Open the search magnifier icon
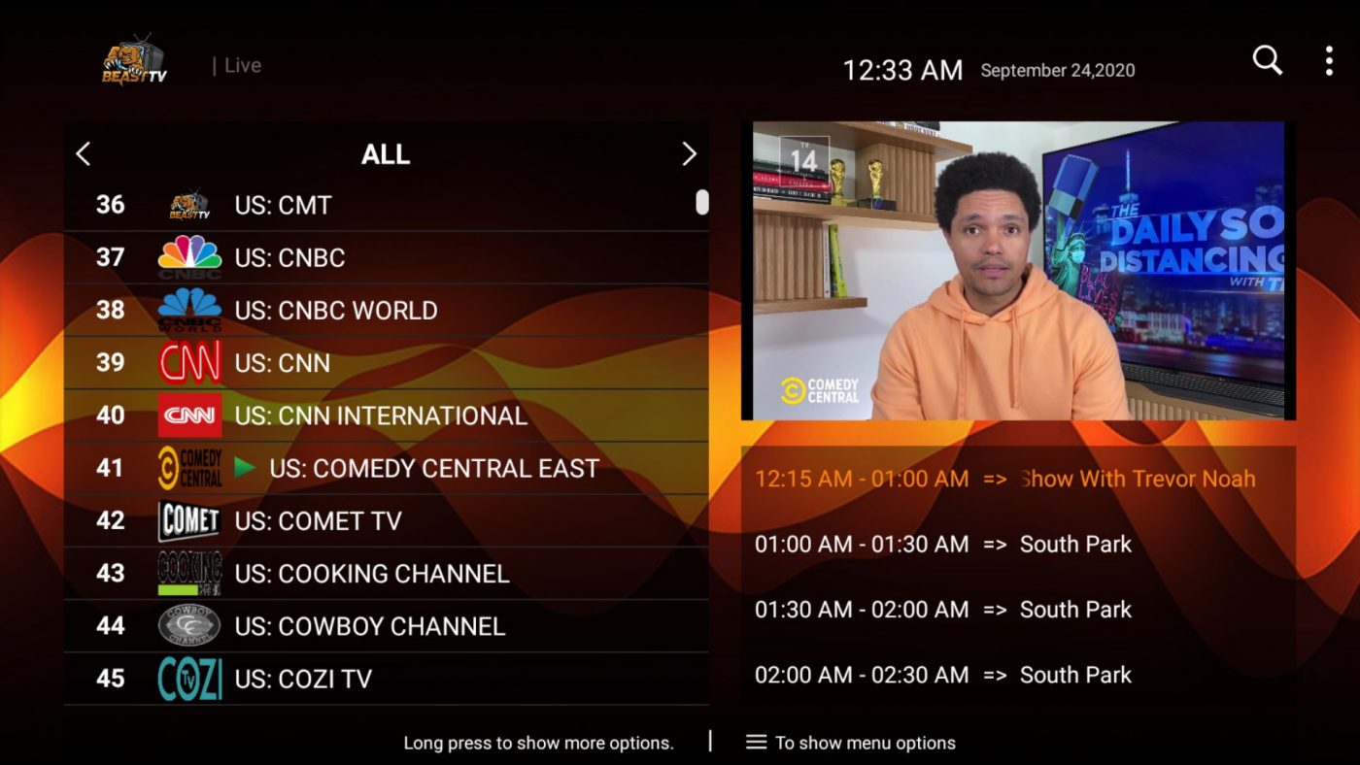The width and height of the screenshot is (1360, 765). (x=1267, y=60)
